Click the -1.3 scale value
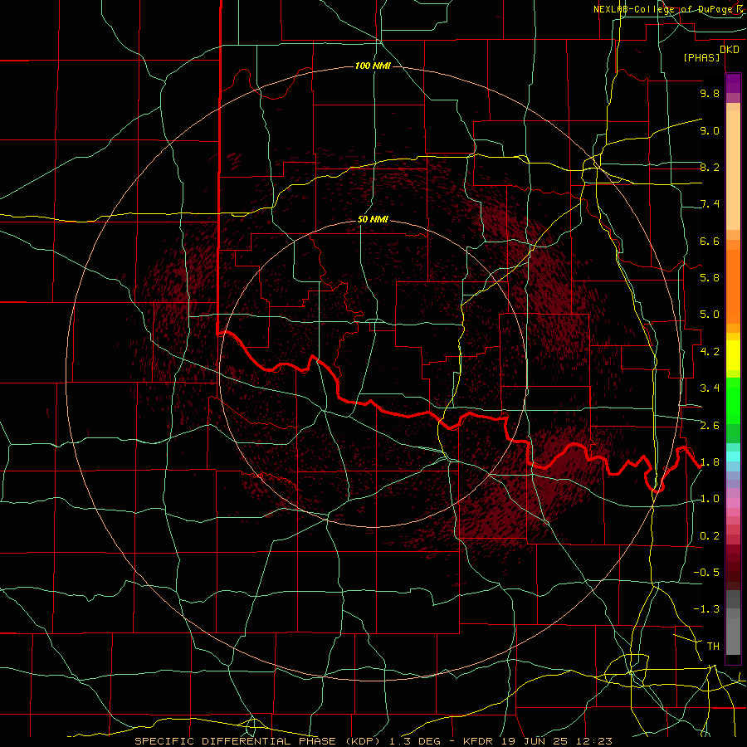 tap(706, 609)
